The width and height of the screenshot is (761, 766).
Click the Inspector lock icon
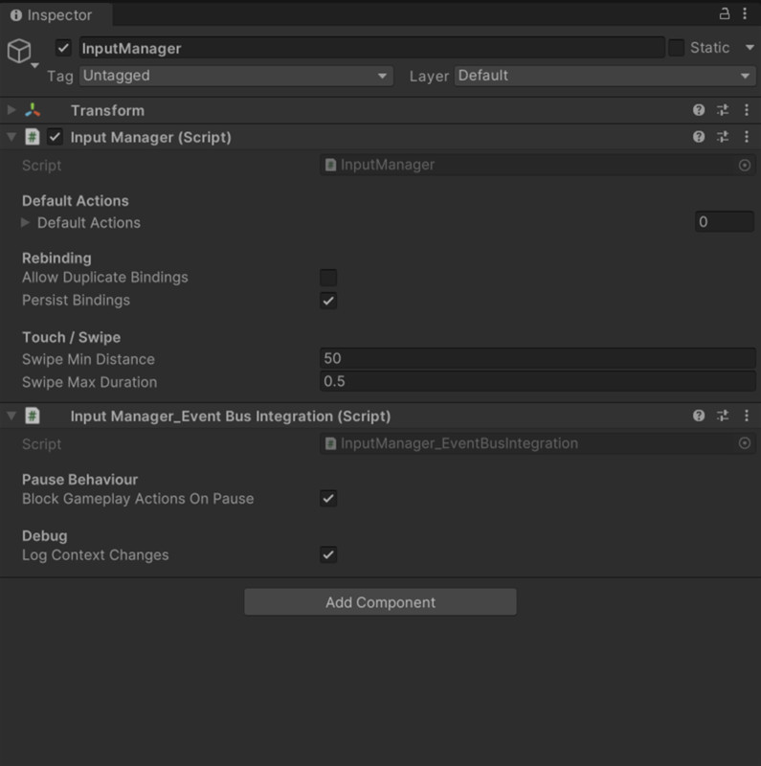coord(725,13)
